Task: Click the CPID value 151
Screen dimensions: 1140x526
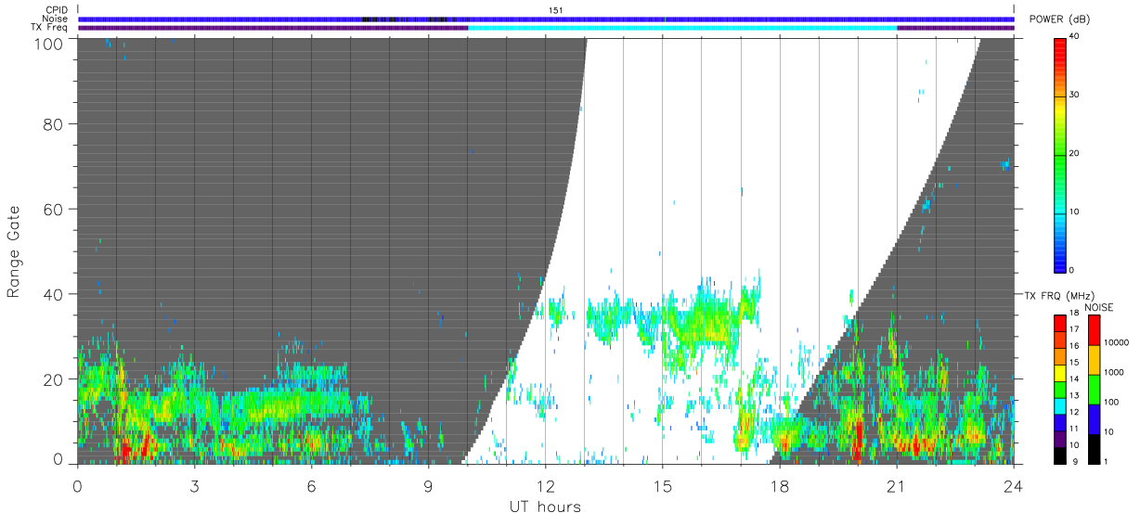Action: (555, 10)
